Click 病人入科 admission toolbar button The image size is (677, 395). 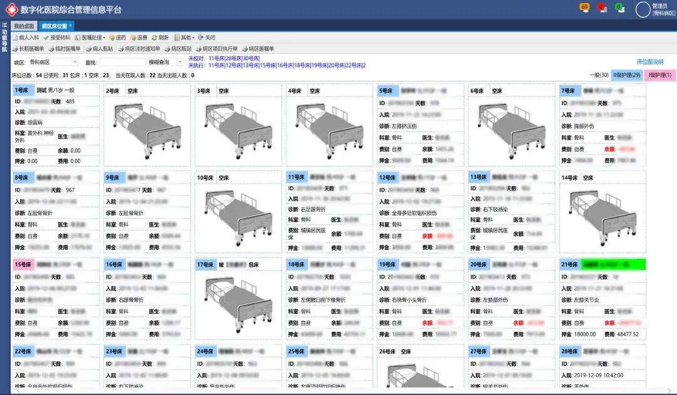(x=26, y=38)
